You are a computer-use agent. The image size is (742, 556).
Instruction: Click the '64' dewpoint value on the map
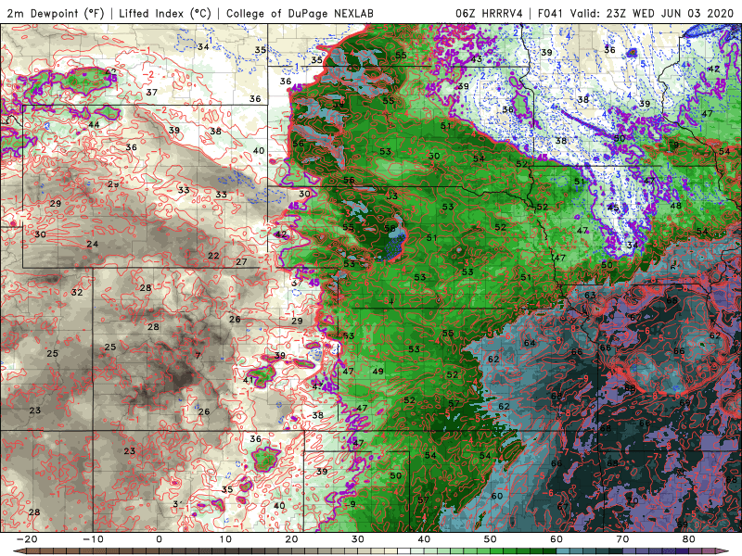[x=530, y=343]
